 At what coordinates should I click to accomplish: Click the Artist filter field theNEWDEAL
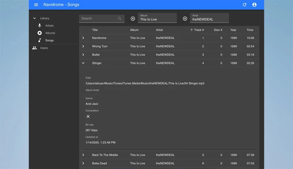pyautogui.click(x=209, y=18)
